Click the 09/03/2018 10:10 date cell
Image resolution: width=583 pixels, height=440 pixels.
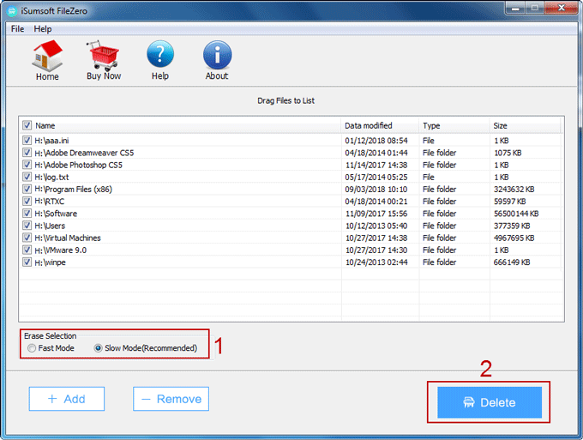click(376, 190)
